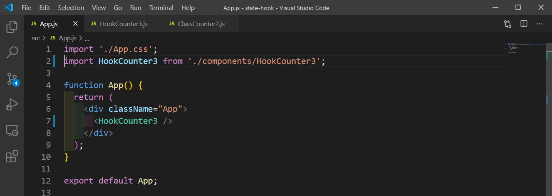Screen dimensions: 552x196
Task: Open the Terminal menu
Action: (x=161, y=7)
